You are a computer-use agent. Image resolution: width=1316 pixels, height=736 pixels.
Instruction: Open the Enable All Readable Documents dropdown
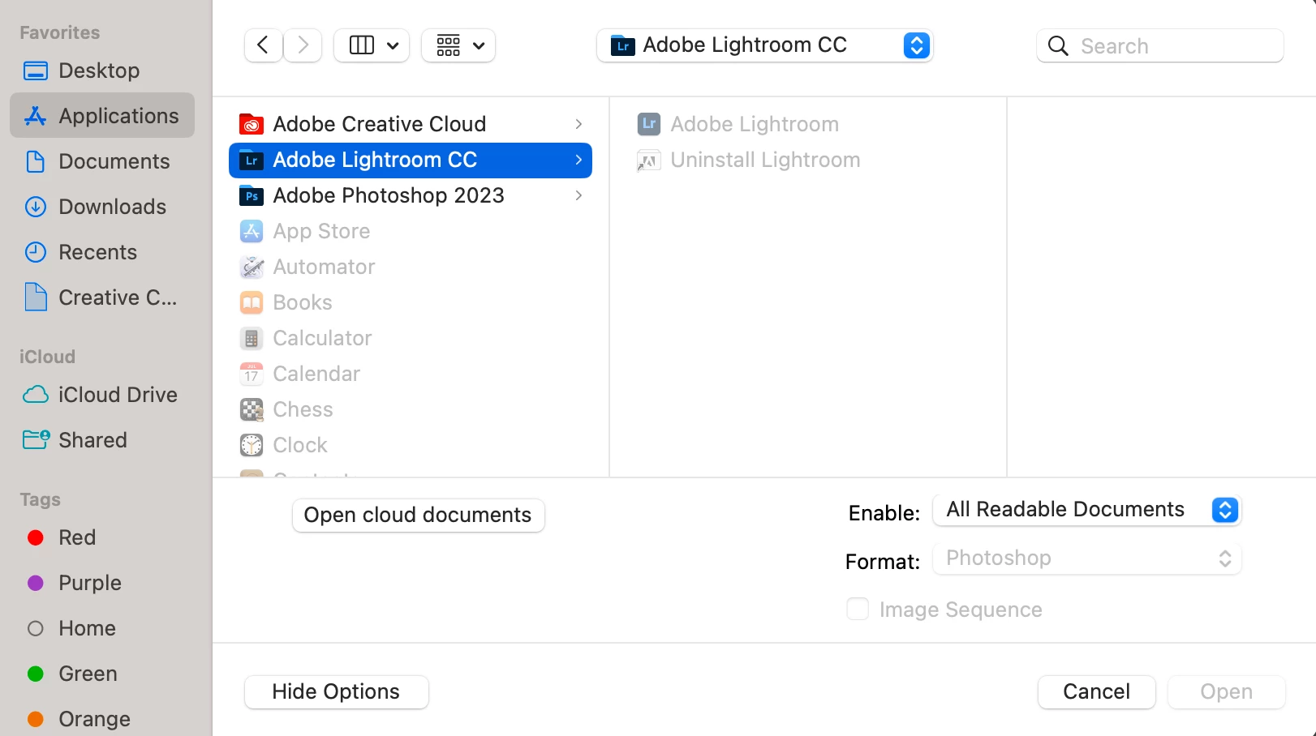coord(1087,510)
